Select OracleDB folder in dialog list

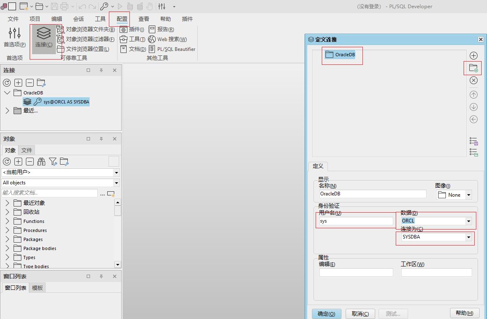pyautogui.click(x=340, y=55)
